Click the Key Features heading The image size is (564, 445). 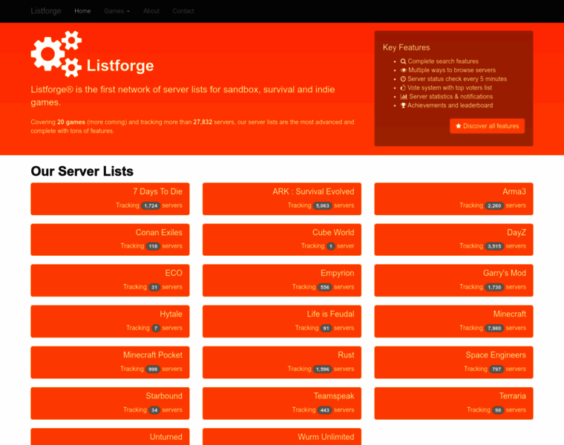coord(407,47)
